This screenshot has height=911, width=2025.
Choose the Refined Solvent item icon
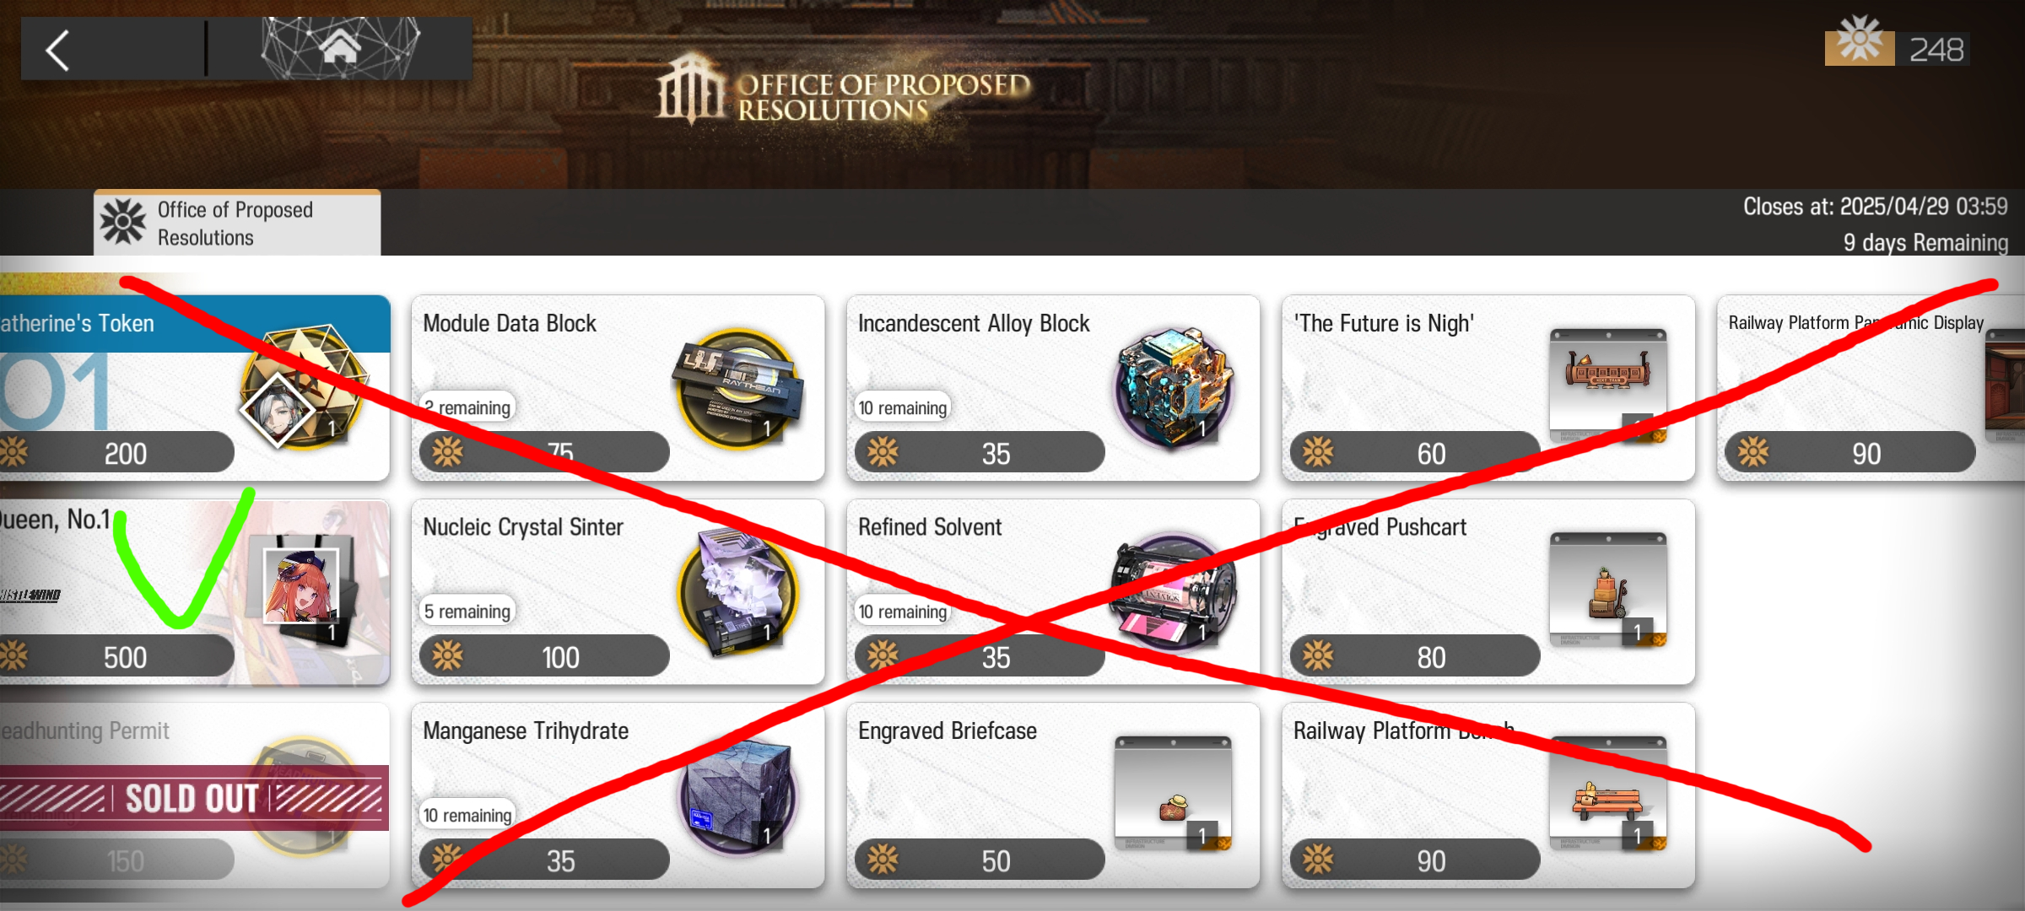(x=1174, y=592)
